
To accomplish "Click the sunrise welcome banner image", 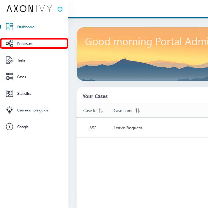I will point(142,54).
